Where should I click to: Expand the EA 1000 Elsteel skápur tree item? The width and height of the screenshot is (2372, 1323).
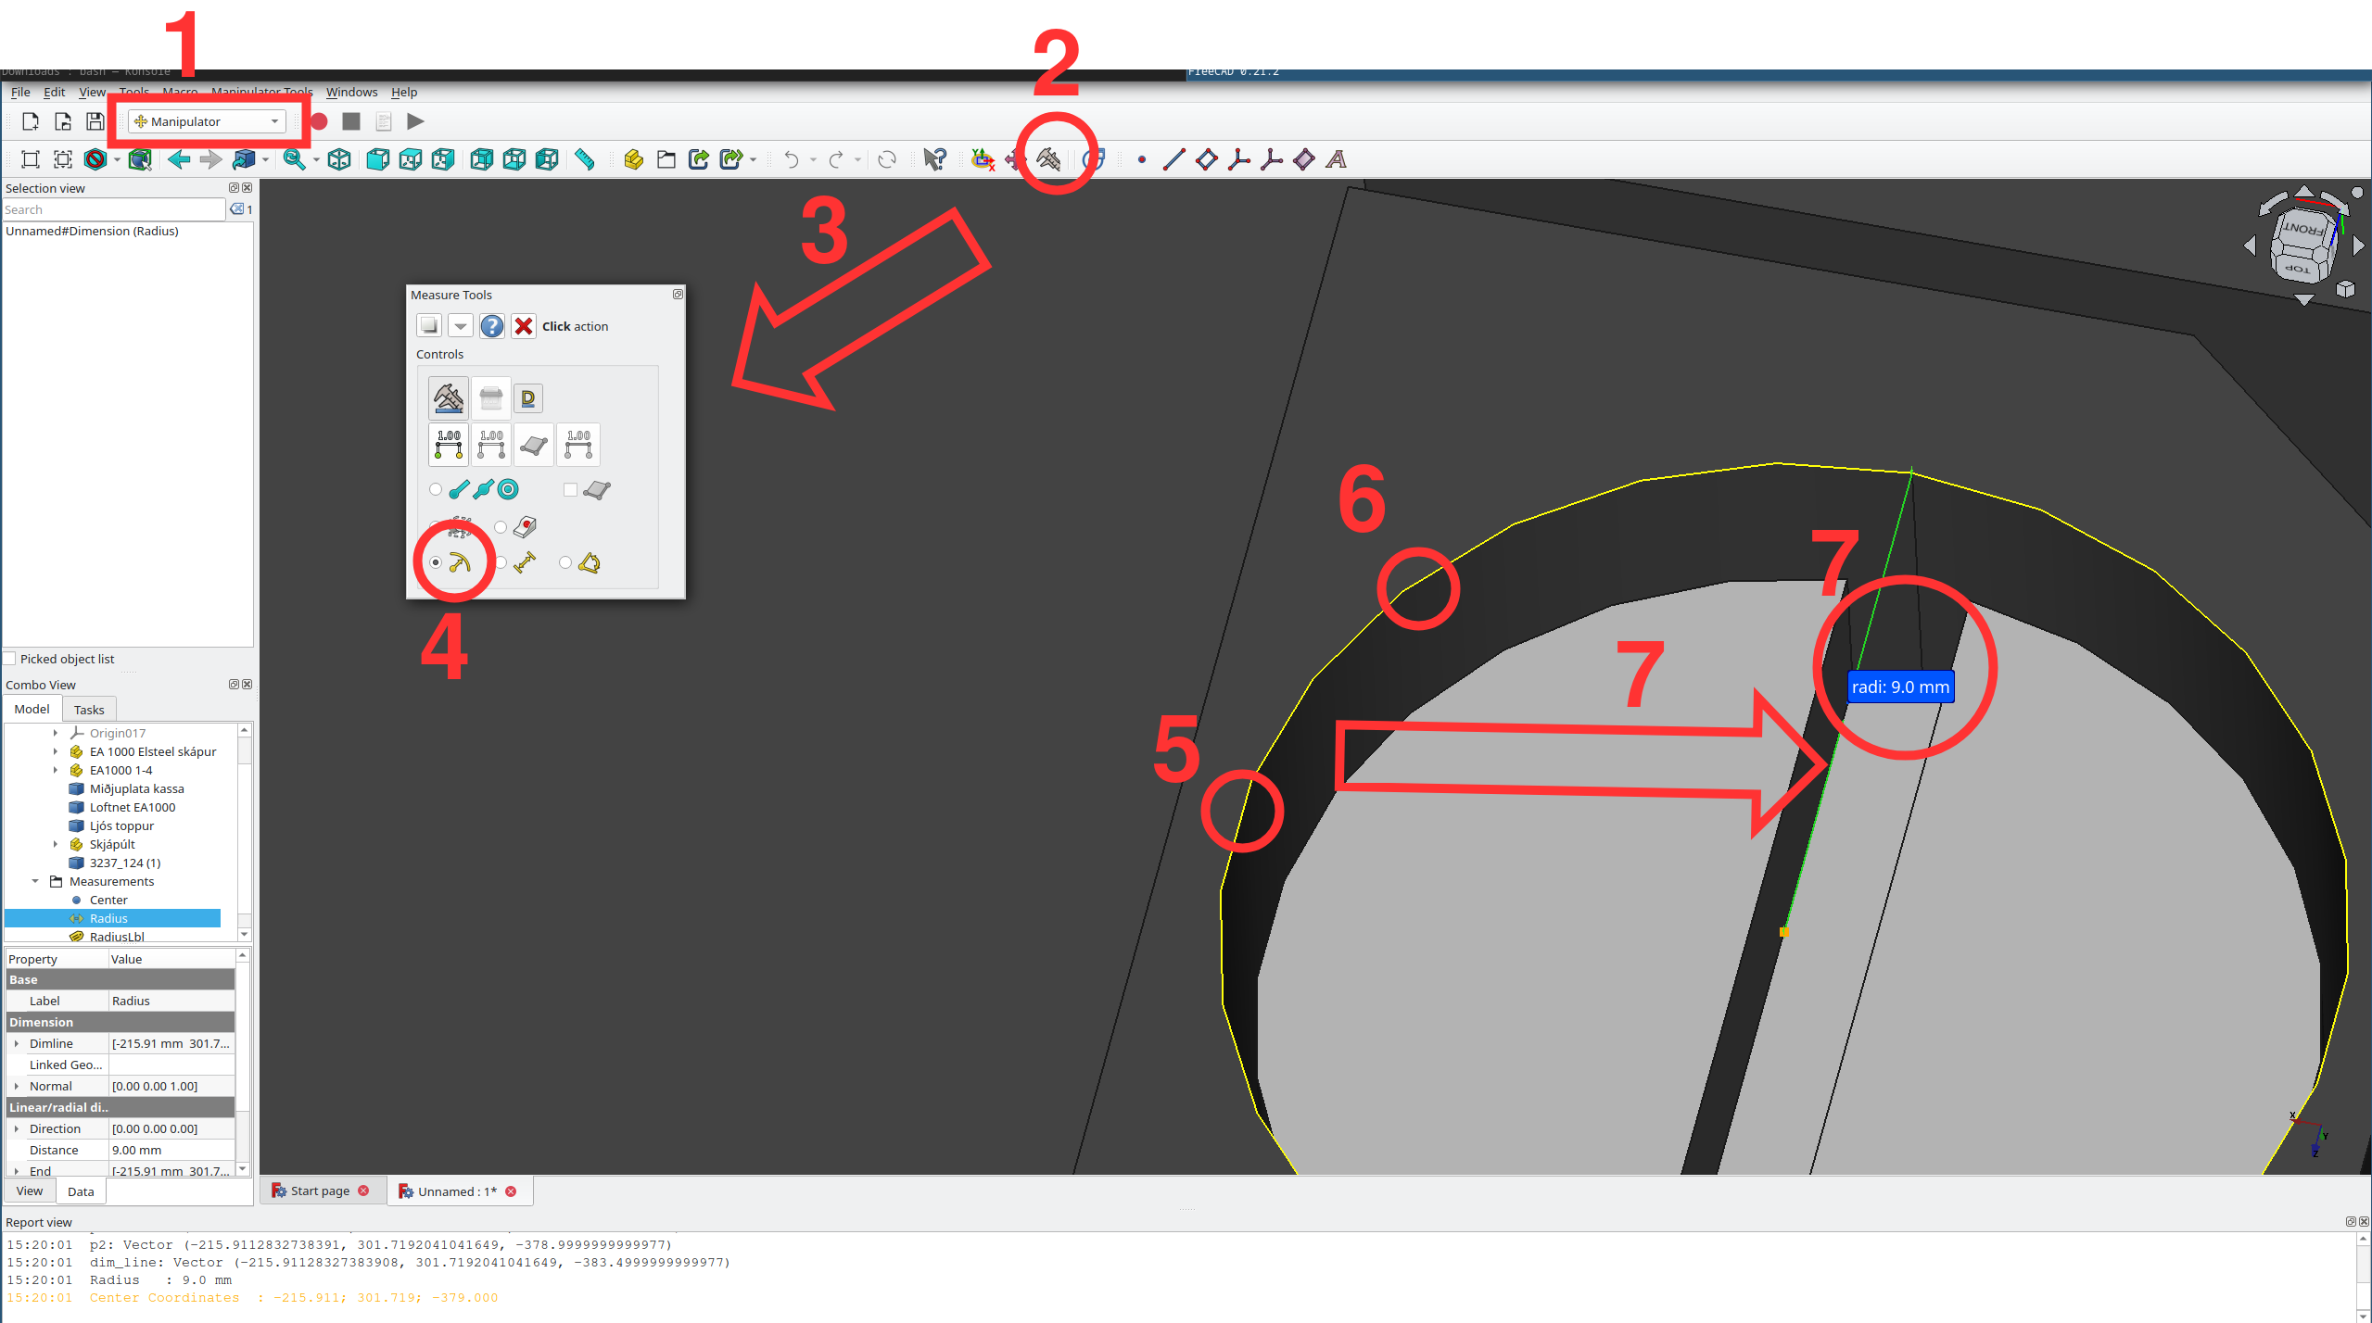[56, 751]
